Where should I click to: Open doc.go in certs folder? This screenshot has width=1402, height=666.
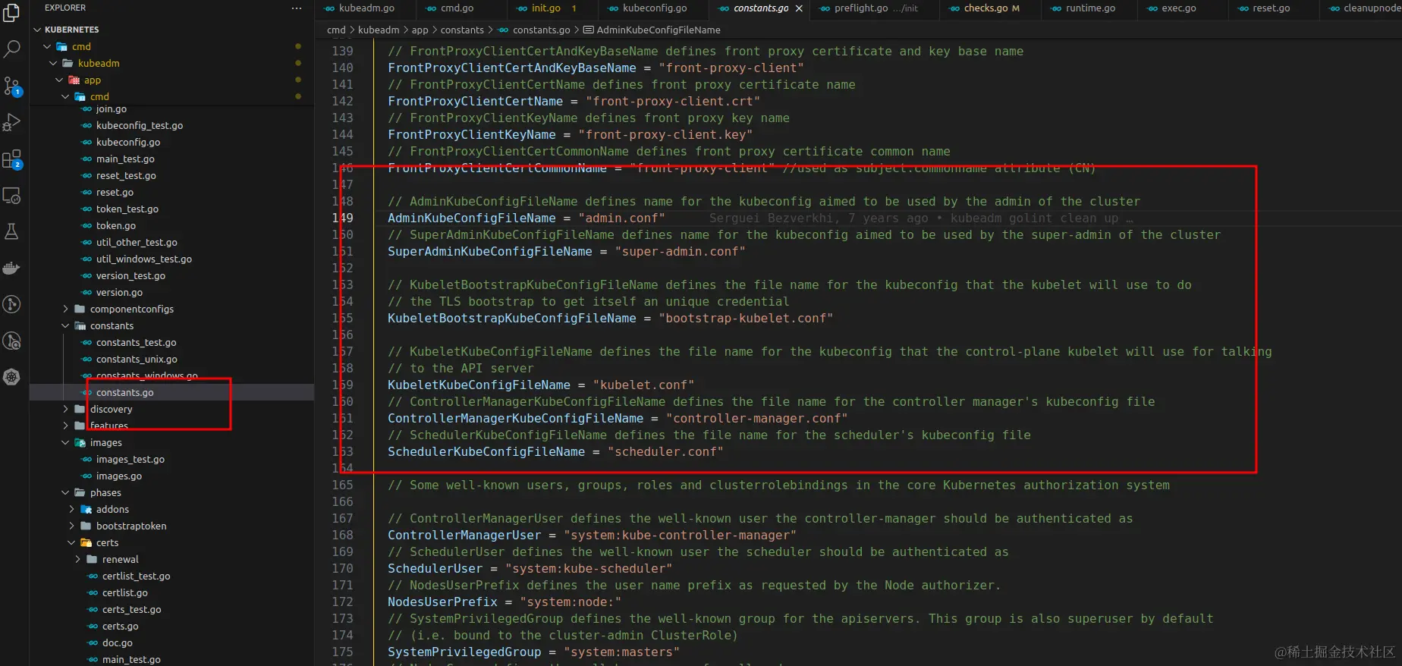pos(117,642)
